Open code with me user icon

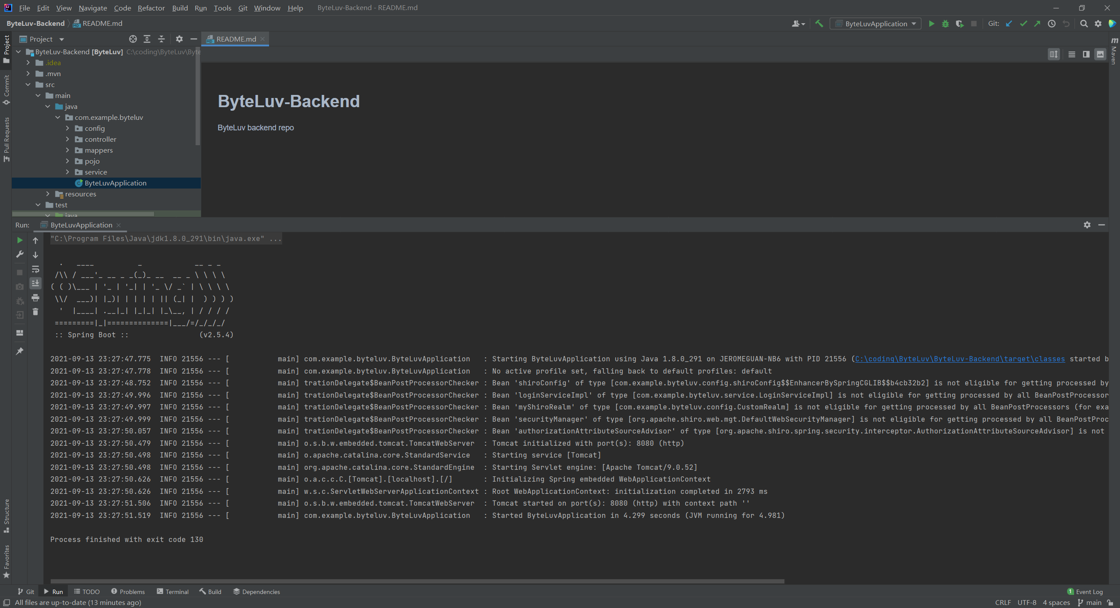(x=798, y=24)
